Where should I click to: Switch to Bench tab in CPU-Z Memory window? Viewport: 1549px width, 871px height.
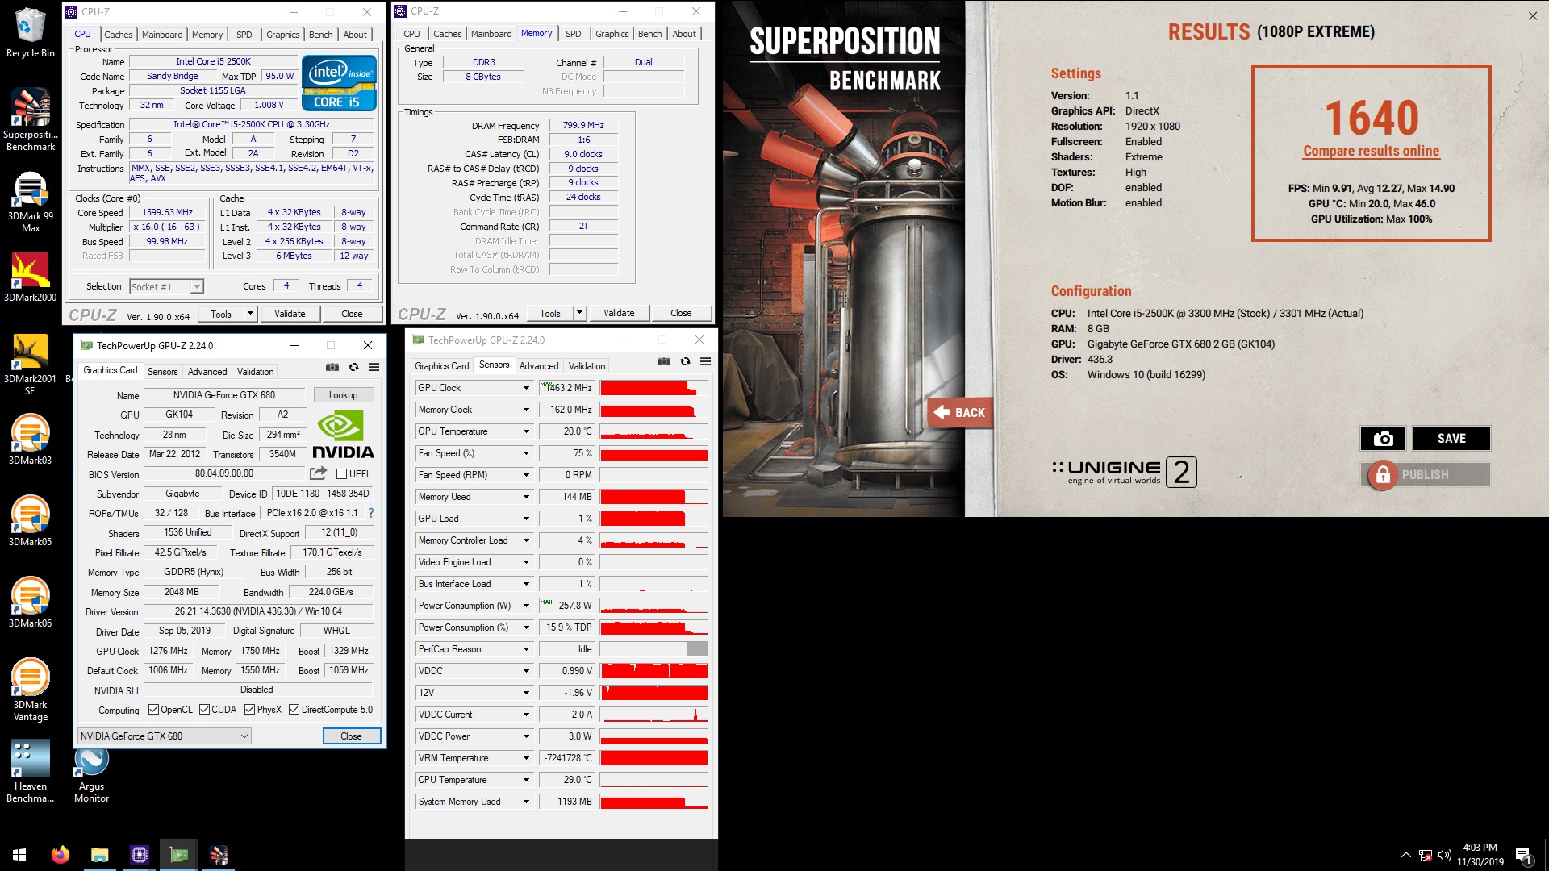(x=649, y=34)
